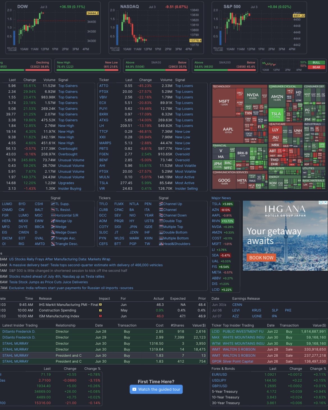Click the AAPL tile in the heat map
The image size is (328, 410).
coord(228,130)
